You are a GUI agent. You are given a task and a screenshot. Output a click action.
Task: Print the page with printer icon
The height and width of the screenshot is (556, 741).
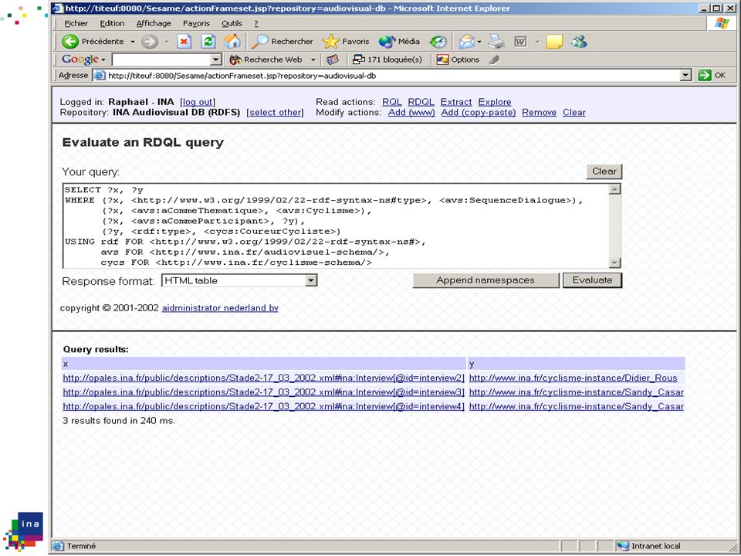[x=496, y=42]
